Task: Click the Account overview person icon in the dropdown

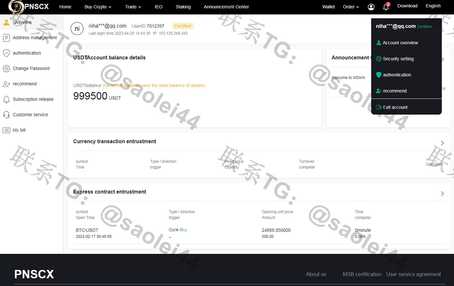Action: pos(379,43)
